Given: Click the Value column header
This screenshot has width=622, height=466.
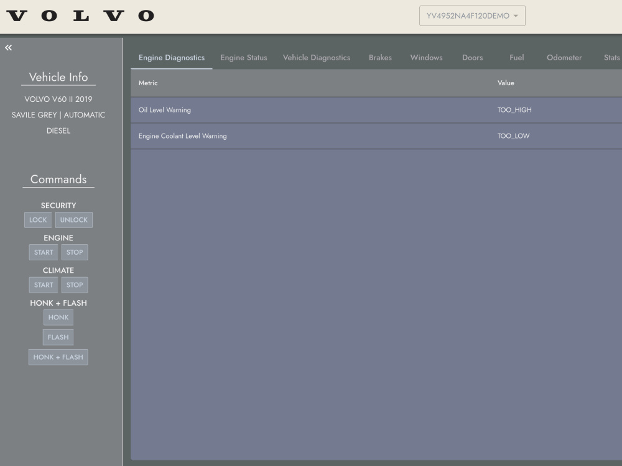Looking at the screenshot, I should tap(506, 83).
